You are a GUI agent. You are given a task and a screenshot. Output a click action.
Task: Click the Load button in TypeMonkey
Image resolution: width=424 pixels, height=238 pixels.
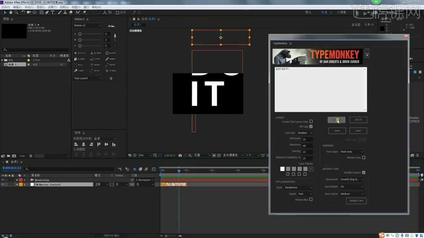tap(358, 131)
